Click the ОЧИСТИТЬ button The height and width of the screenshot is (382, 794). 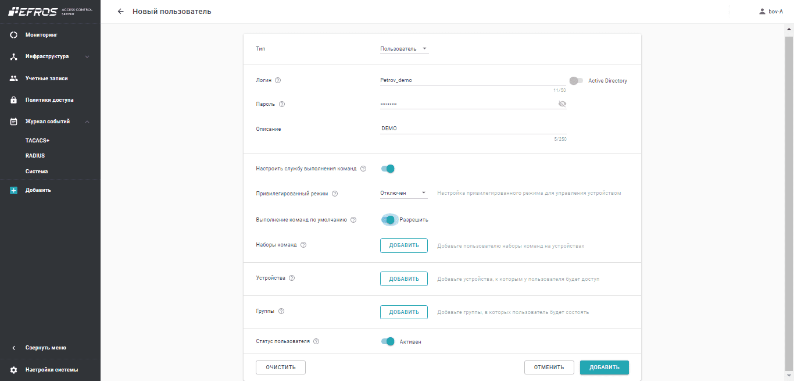tap(281, 367)
